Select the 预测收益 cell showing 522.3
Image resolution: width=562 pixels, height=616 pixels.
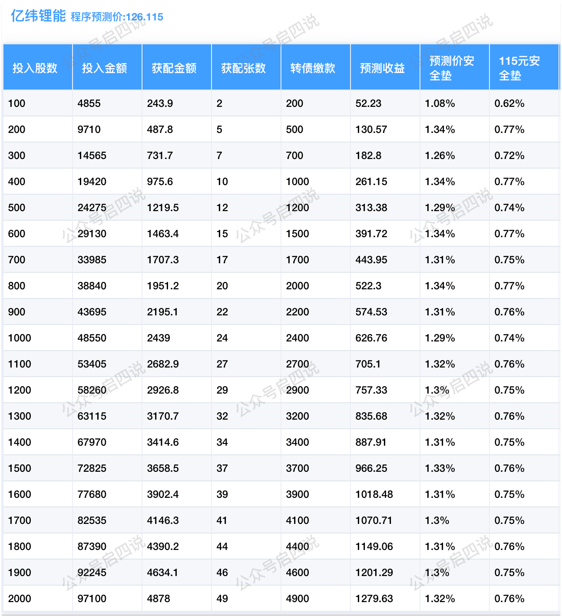[x=368, y=286]
